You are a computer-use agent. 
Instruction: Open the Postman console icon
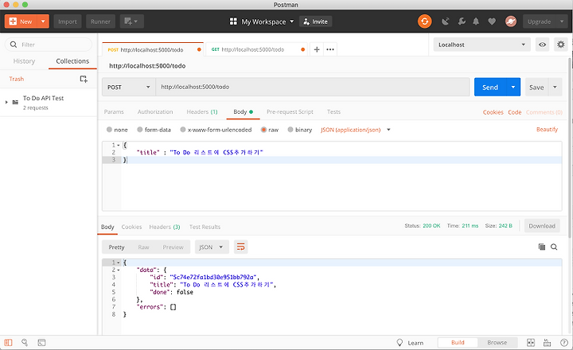pos(41,342)
